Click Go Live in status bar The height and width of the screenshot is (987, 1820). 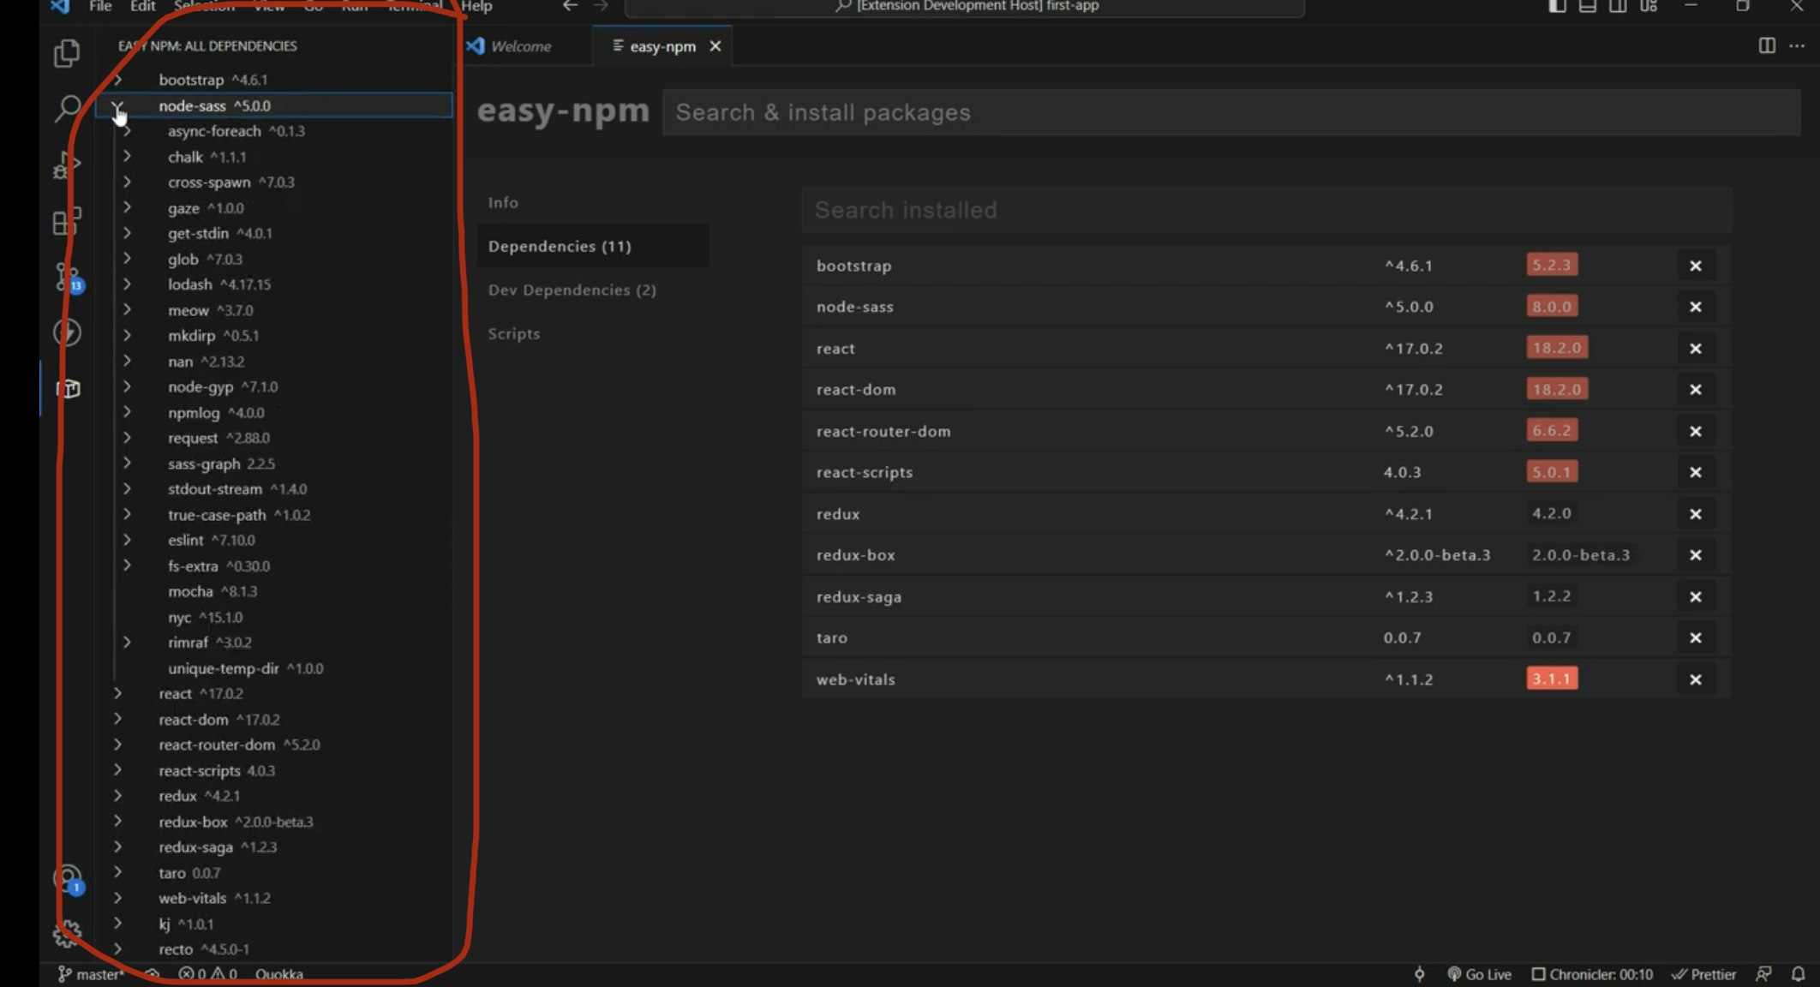[1479, 974]
